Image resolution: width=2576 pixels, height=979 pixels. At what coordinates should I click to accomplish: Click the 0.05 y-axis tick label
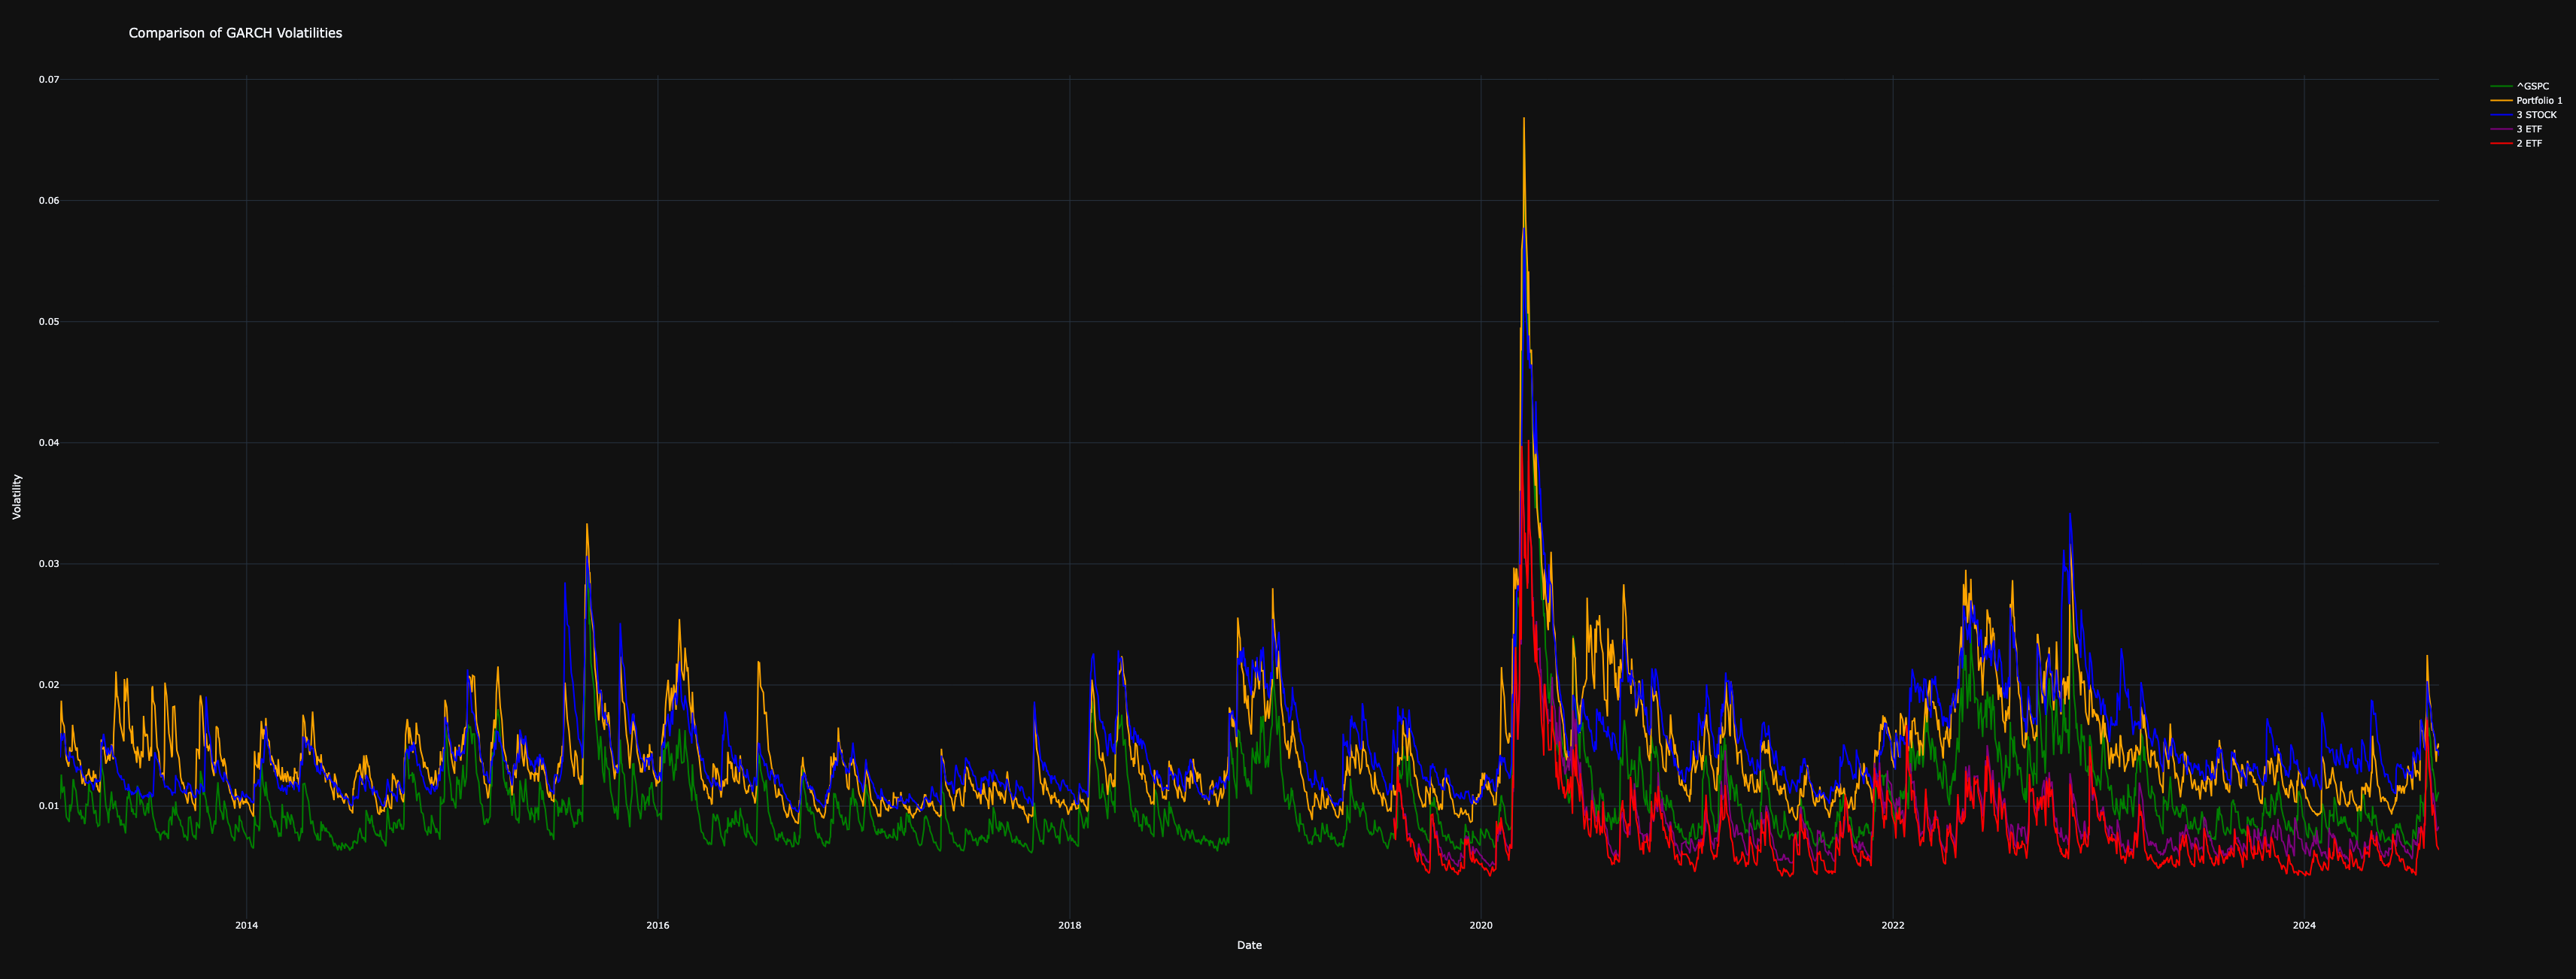tap(49, 322)
